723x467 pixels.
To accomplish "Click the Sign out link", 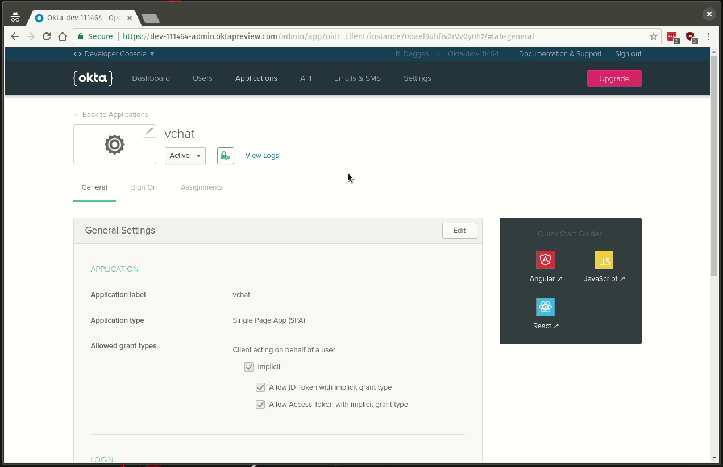I will point(628,54).
